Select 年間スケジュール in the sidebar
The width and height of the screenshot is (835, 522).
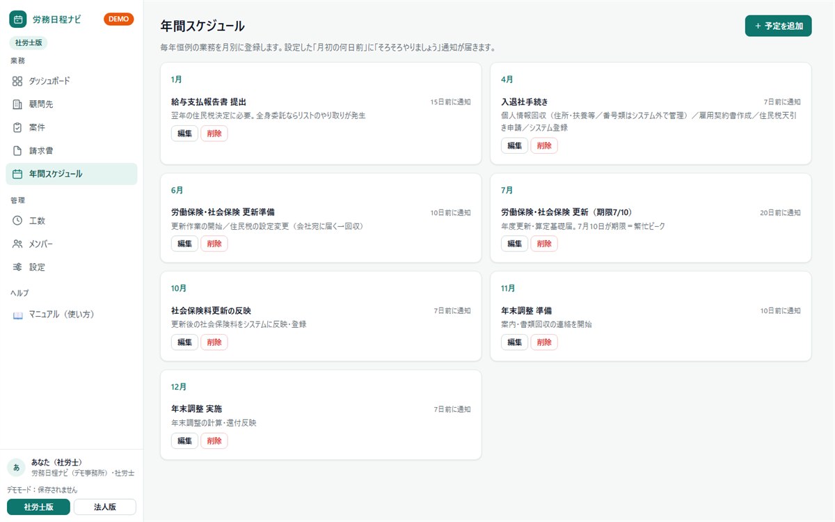[72, 174]
